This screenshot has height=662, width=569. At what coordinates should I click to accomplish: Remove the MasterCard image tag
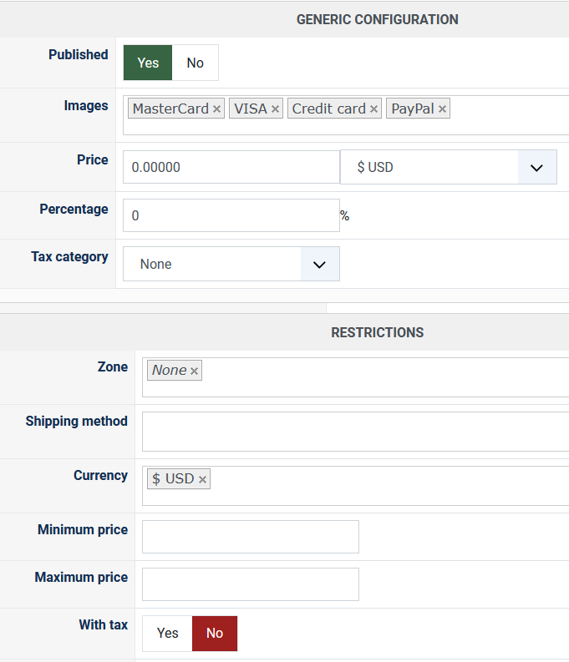coord(216,109)
